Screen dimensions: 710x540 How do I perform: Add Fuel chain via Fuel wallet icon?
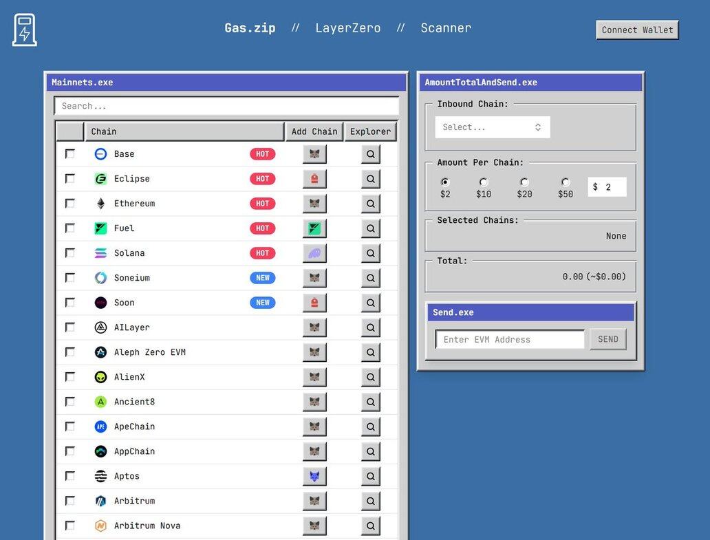click(x=314, y=228)
